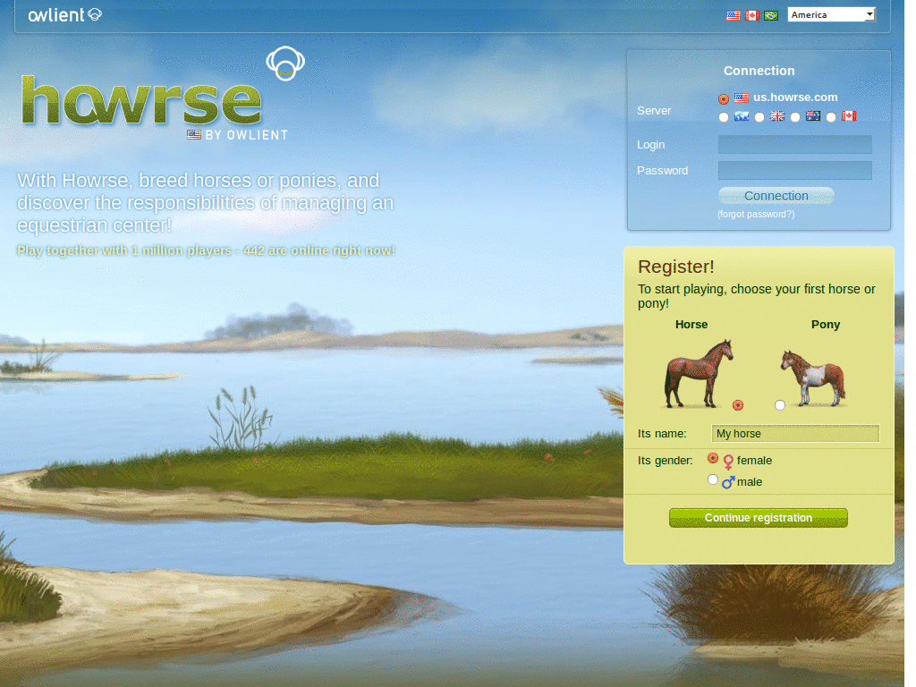The image size is (916, 687).
Task: Click the Howrse logo
Action: click(x=141, y=101)
